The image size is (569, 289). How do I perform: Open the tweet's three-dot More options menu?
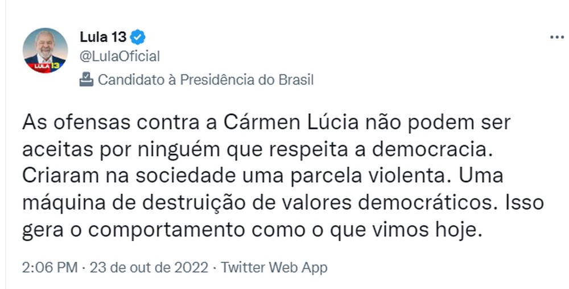(x=557, y=38)
